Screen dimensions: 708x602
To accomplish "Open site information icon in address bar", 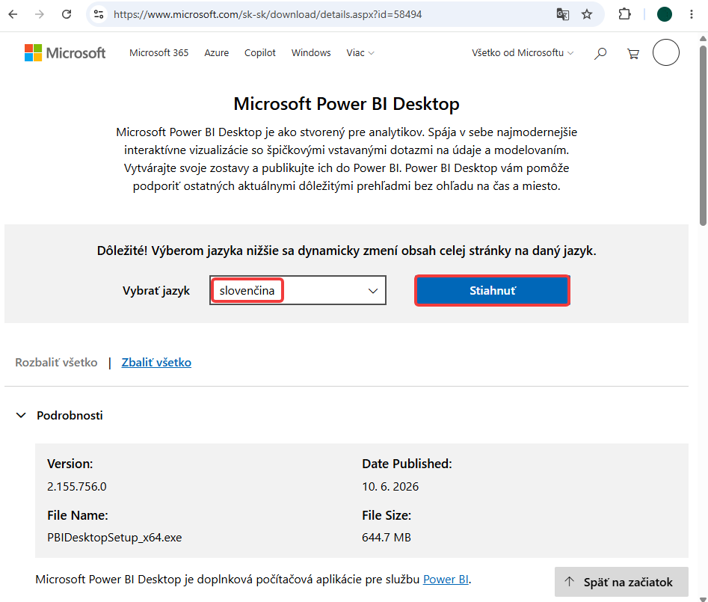I will (99, 14).
